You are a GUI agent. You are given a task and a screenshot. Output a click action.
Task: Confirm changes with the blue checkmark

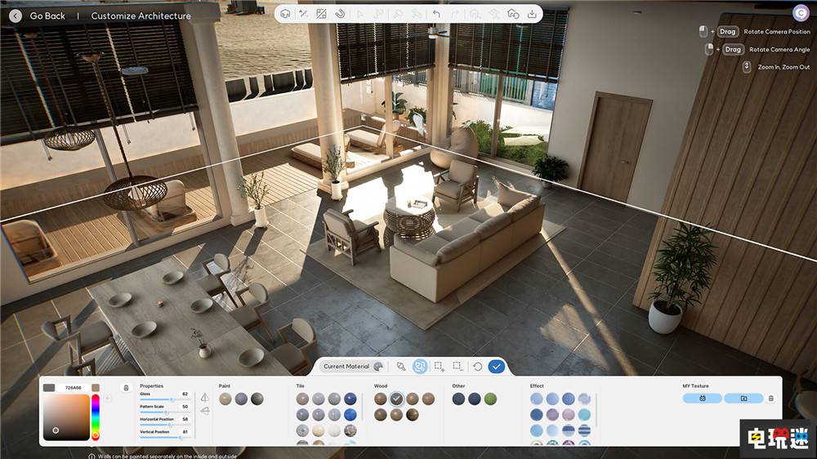(x=496, y=367)
